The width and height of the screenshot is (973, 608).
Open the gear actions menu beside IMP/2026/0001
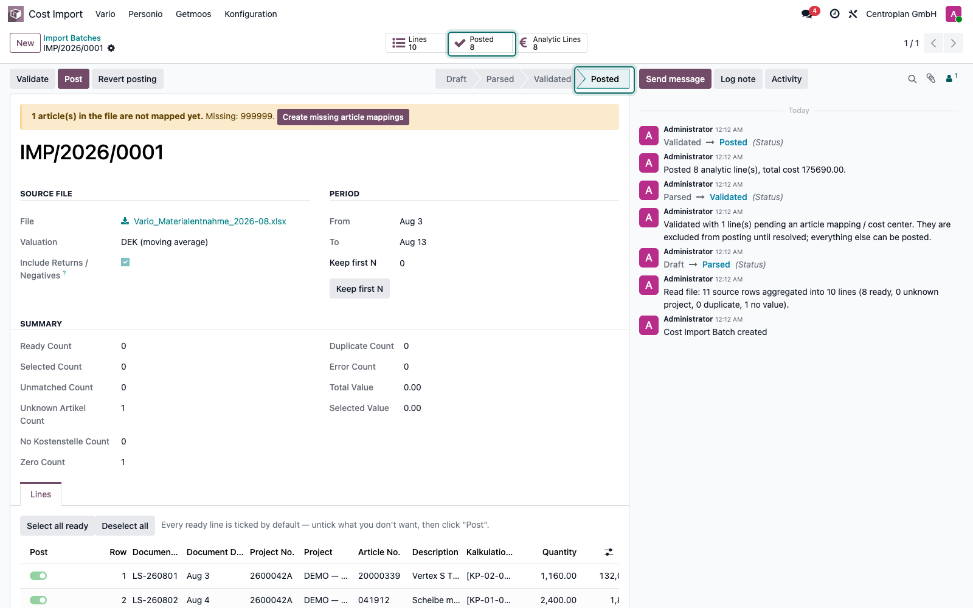click(x=111, y=48)
